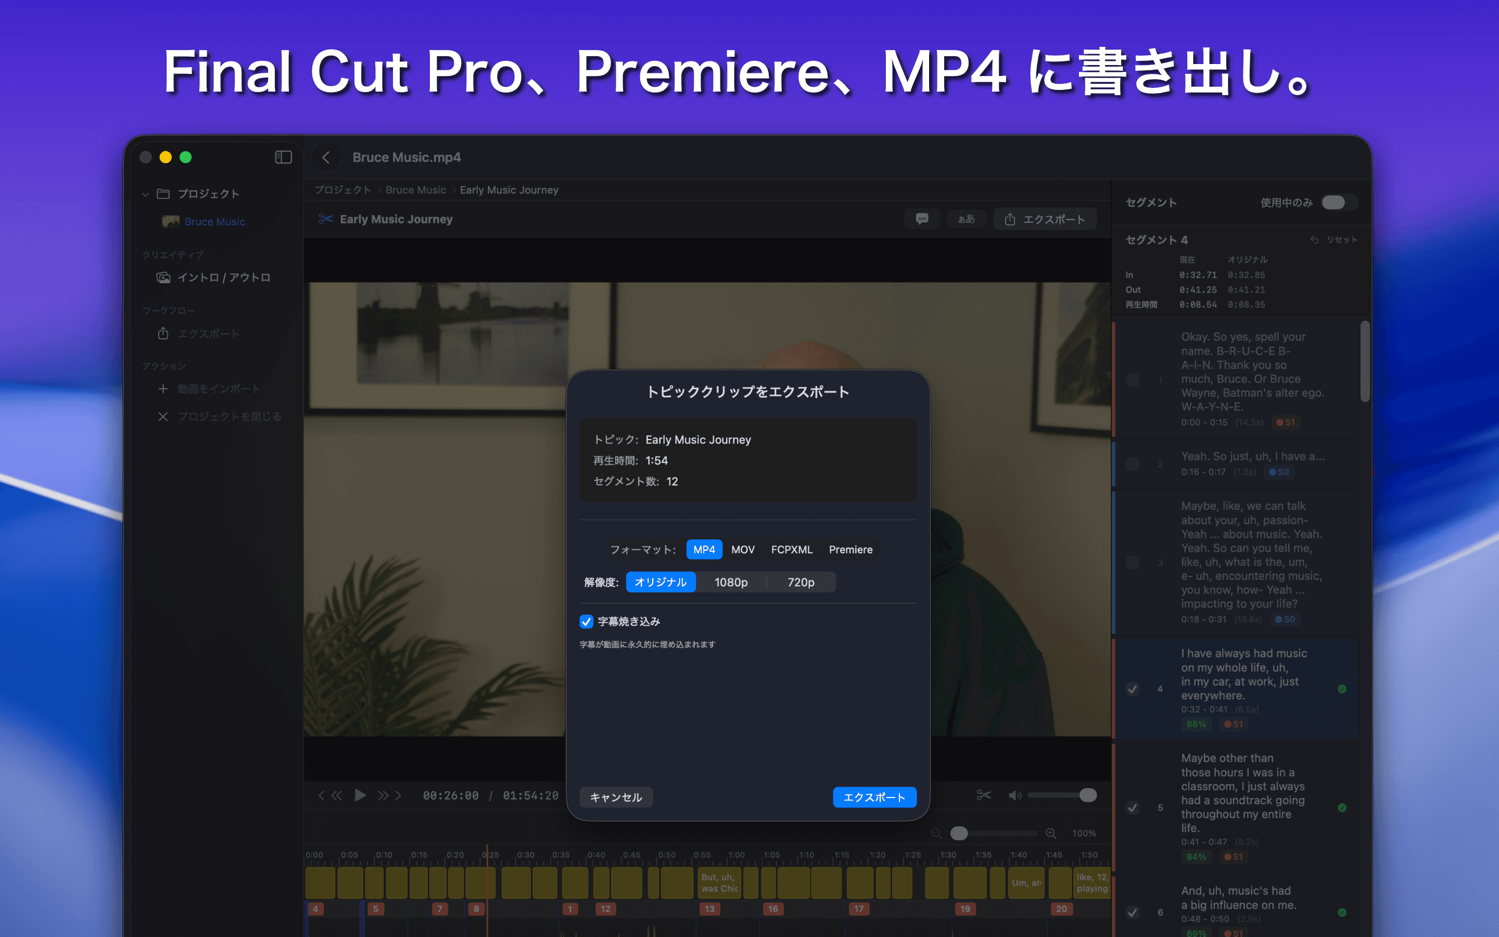This screenshot has height=937, width=1499.
Task: Click the blue エクスポート button in the dialog
Action: click(x=874, y=797)
